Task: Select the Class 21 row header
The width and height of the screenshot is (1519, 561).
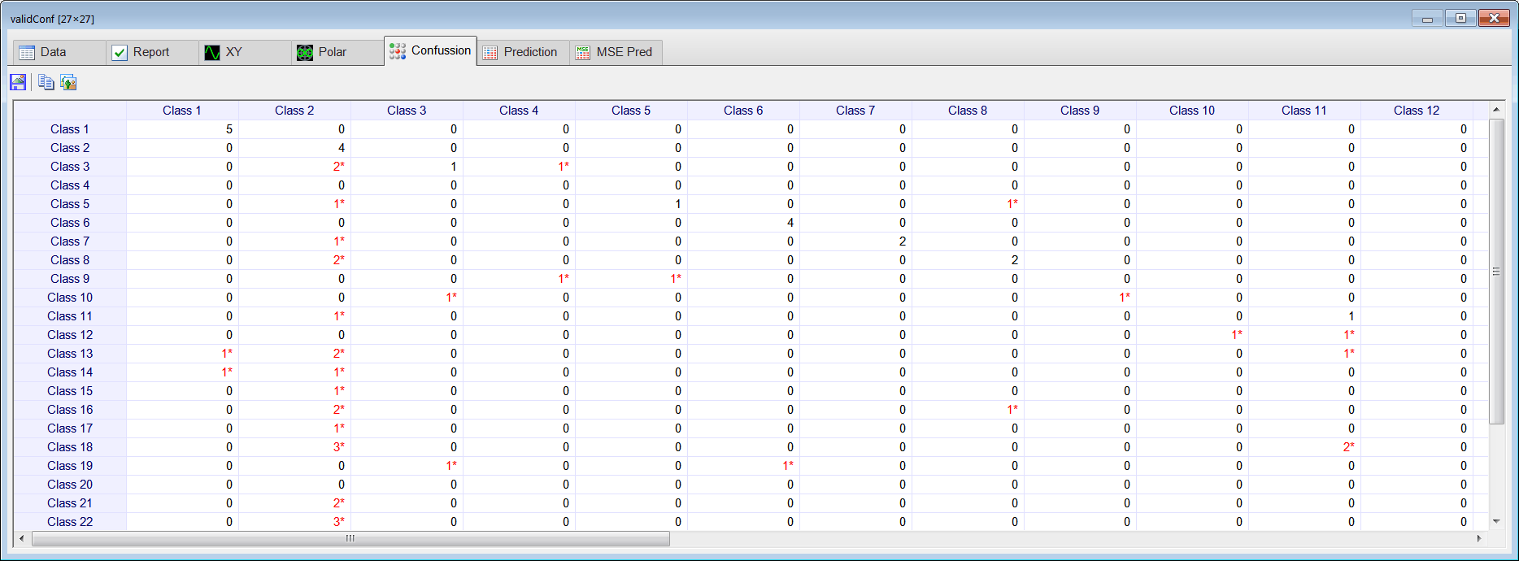Action: point(70,503)
